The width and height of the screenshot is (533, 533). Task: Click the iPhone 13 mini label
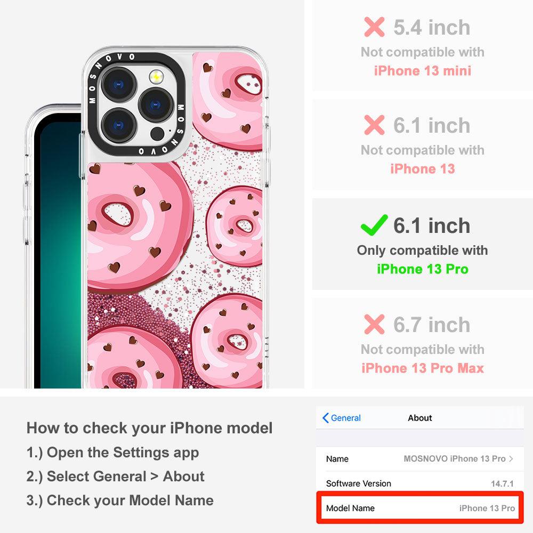[423, 71]
